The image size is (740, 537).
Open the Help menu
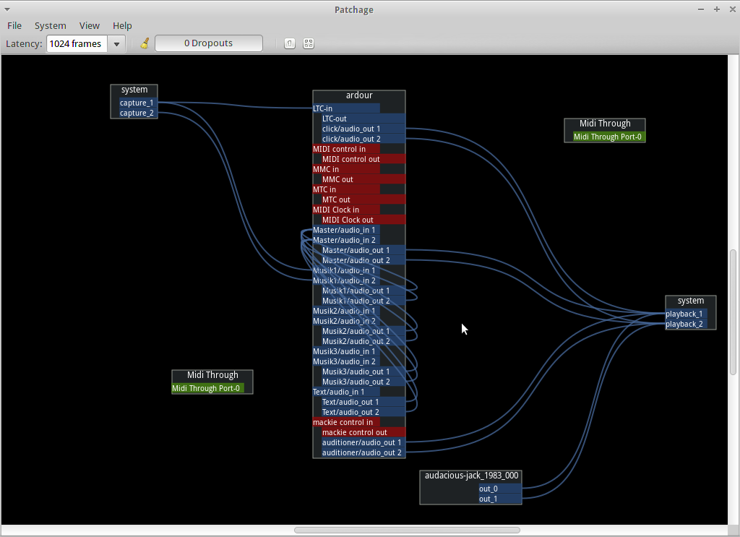click(122, 25)
